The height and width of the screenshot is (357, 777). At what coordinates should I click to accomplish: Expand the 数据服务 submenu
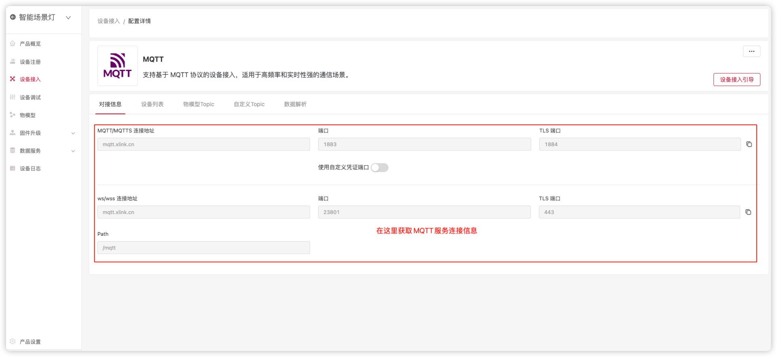73,151
